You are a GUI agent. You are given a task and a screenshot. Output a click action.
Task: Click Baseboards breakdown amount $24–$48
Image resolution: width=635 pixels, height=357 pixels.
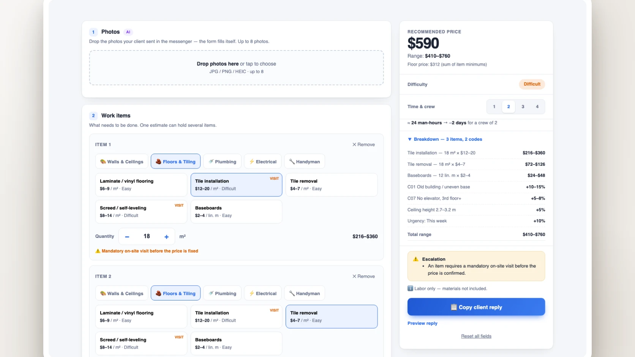tap(536, 175)
